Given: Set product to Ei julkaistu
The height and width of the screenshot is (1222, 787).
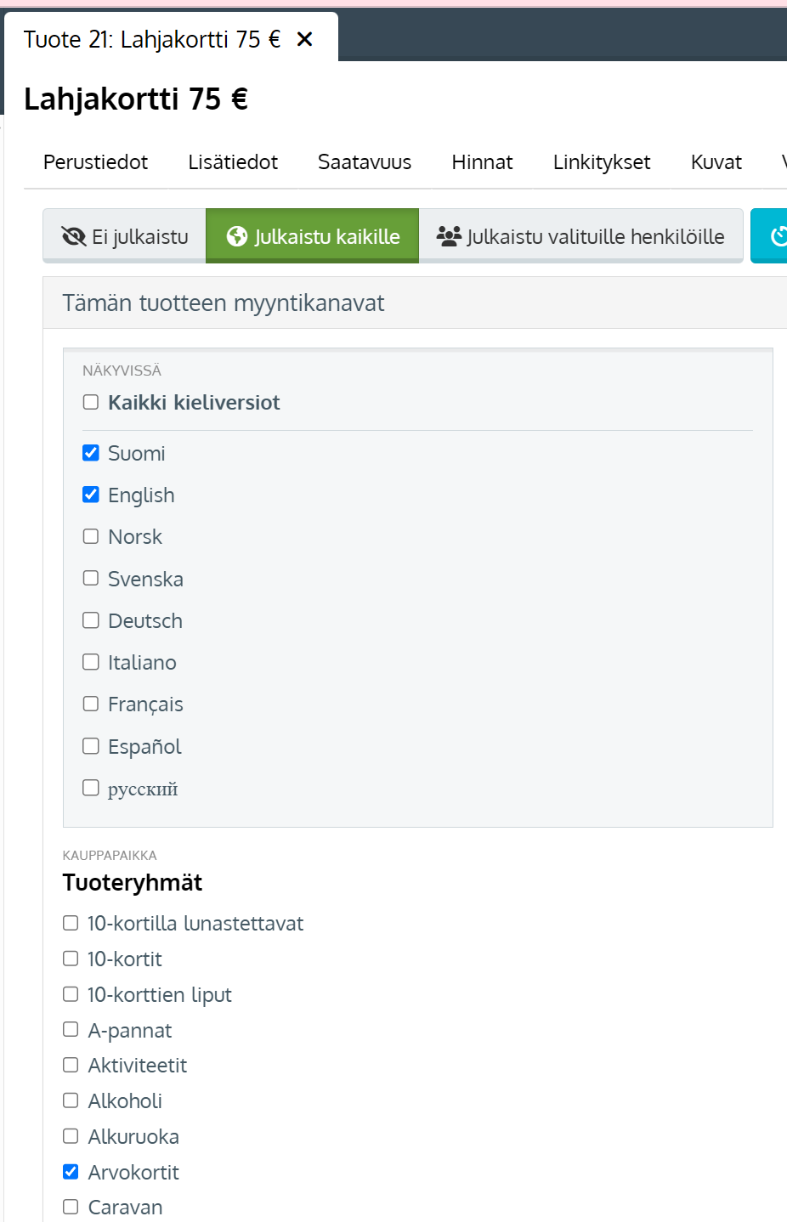Looking at the screenshot, I should [x=125, y=236].
